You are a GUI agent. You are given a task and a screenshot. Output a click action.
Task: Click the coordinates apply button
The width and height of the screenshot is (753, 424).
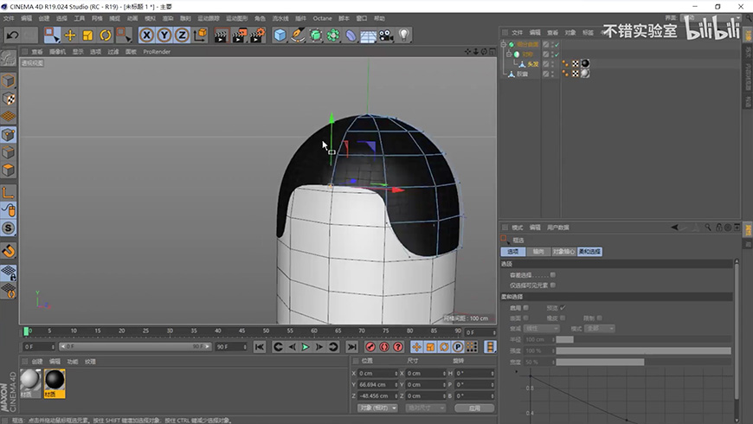[474, 408]
